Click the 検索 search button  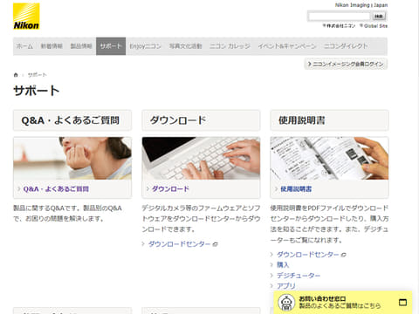(x=379, y=16)
